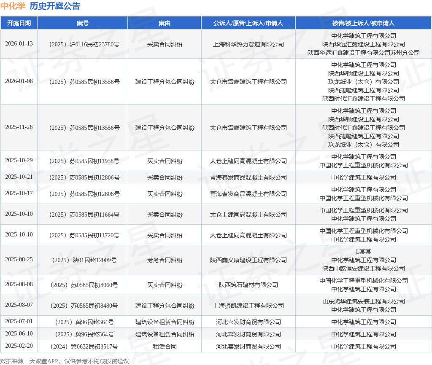Select the 开庭日期 column header
This screenshot has width=432, height=365.
pos(19,23)
